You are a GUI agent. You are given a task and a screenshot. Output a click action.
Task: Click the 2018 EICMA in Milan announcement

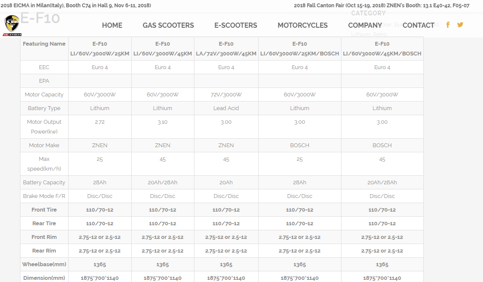pyautogui.click(x=76, y=6)
